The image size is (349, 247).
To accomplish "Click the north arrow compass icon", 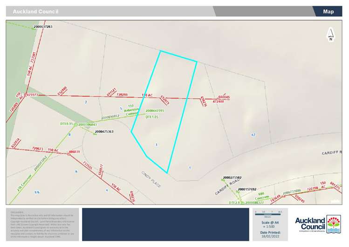I will (x=330, y=34).
